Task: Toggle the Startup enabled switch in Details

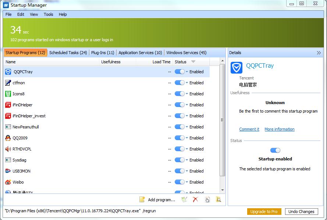Action: coord(275,150)
